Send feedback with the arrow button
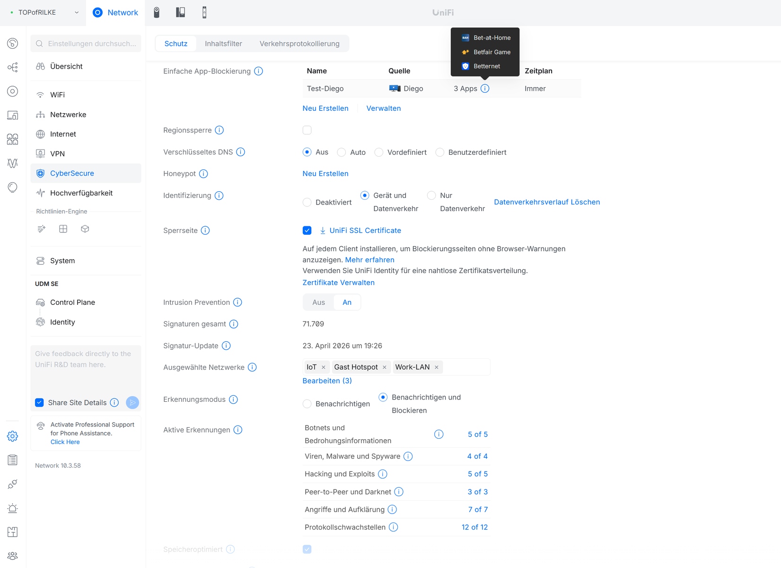The image size is (781, 568). [x=132, y=402]
